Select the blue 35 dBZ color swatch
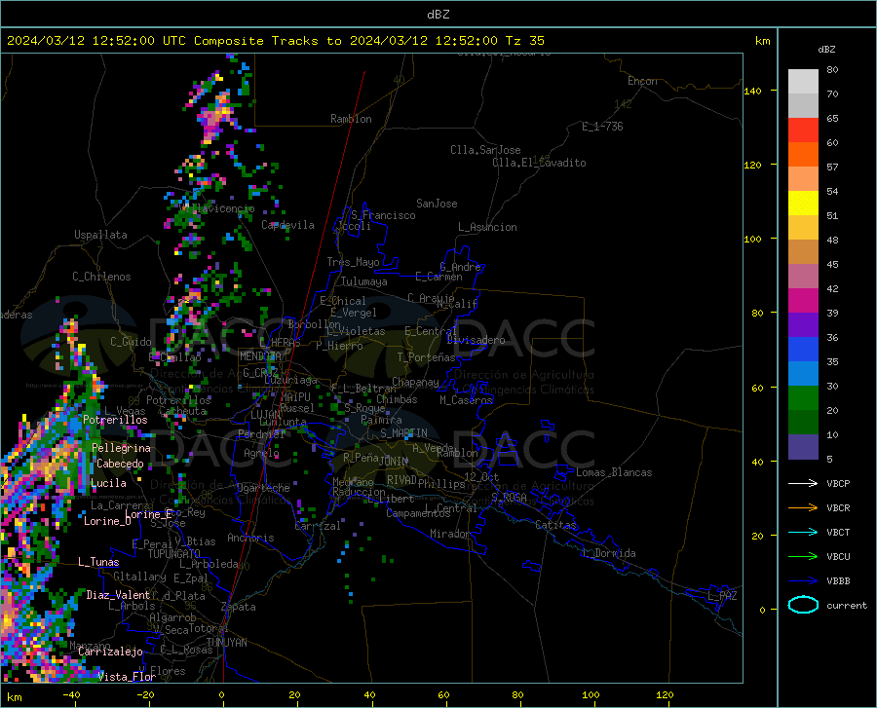The width and height of the screenshot is (877, 708). click(x=803, y=350)
